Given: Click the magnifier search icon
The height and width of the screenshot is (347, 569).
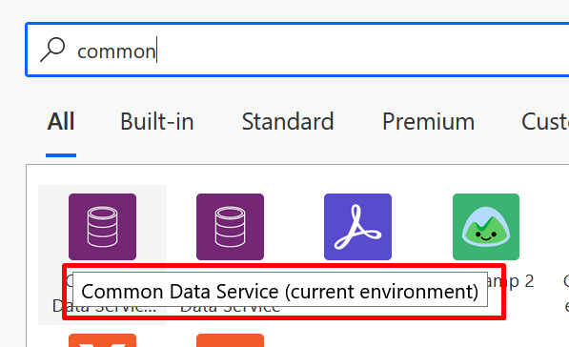Looking at the screenshot, I should [52, 50].
